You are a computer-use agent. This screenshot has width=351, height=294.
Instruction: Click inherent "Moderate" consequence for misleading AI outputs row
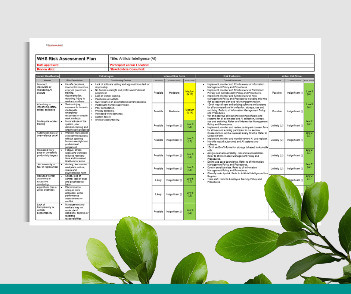[174, 93]
